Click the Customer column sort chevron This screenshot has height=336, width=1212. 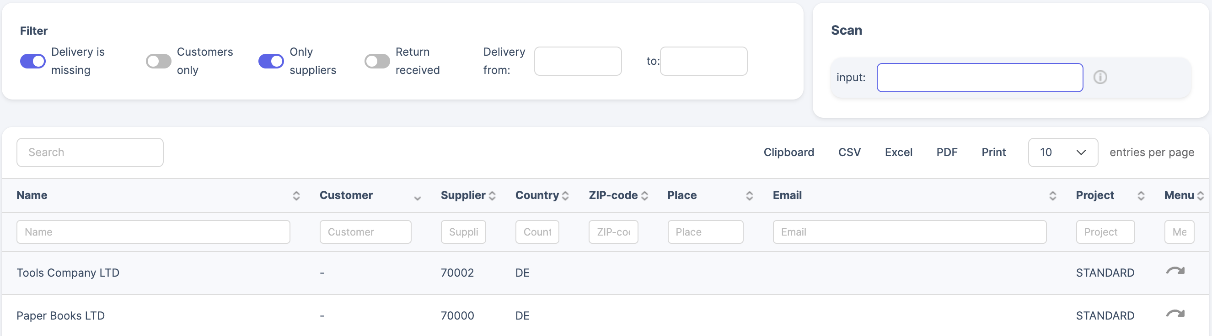(x=417, y=198)
